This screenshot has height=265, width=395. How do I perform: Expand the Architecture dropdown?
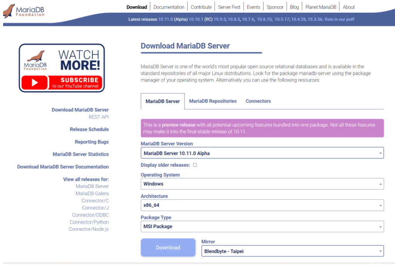click(262, 205)
